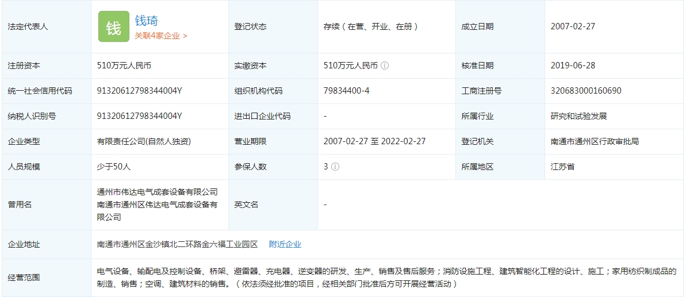This screenshot has height=297, width=686.
Task: Click registration authority 南通市通州区行政审批局
Action: tap(595, 141)
